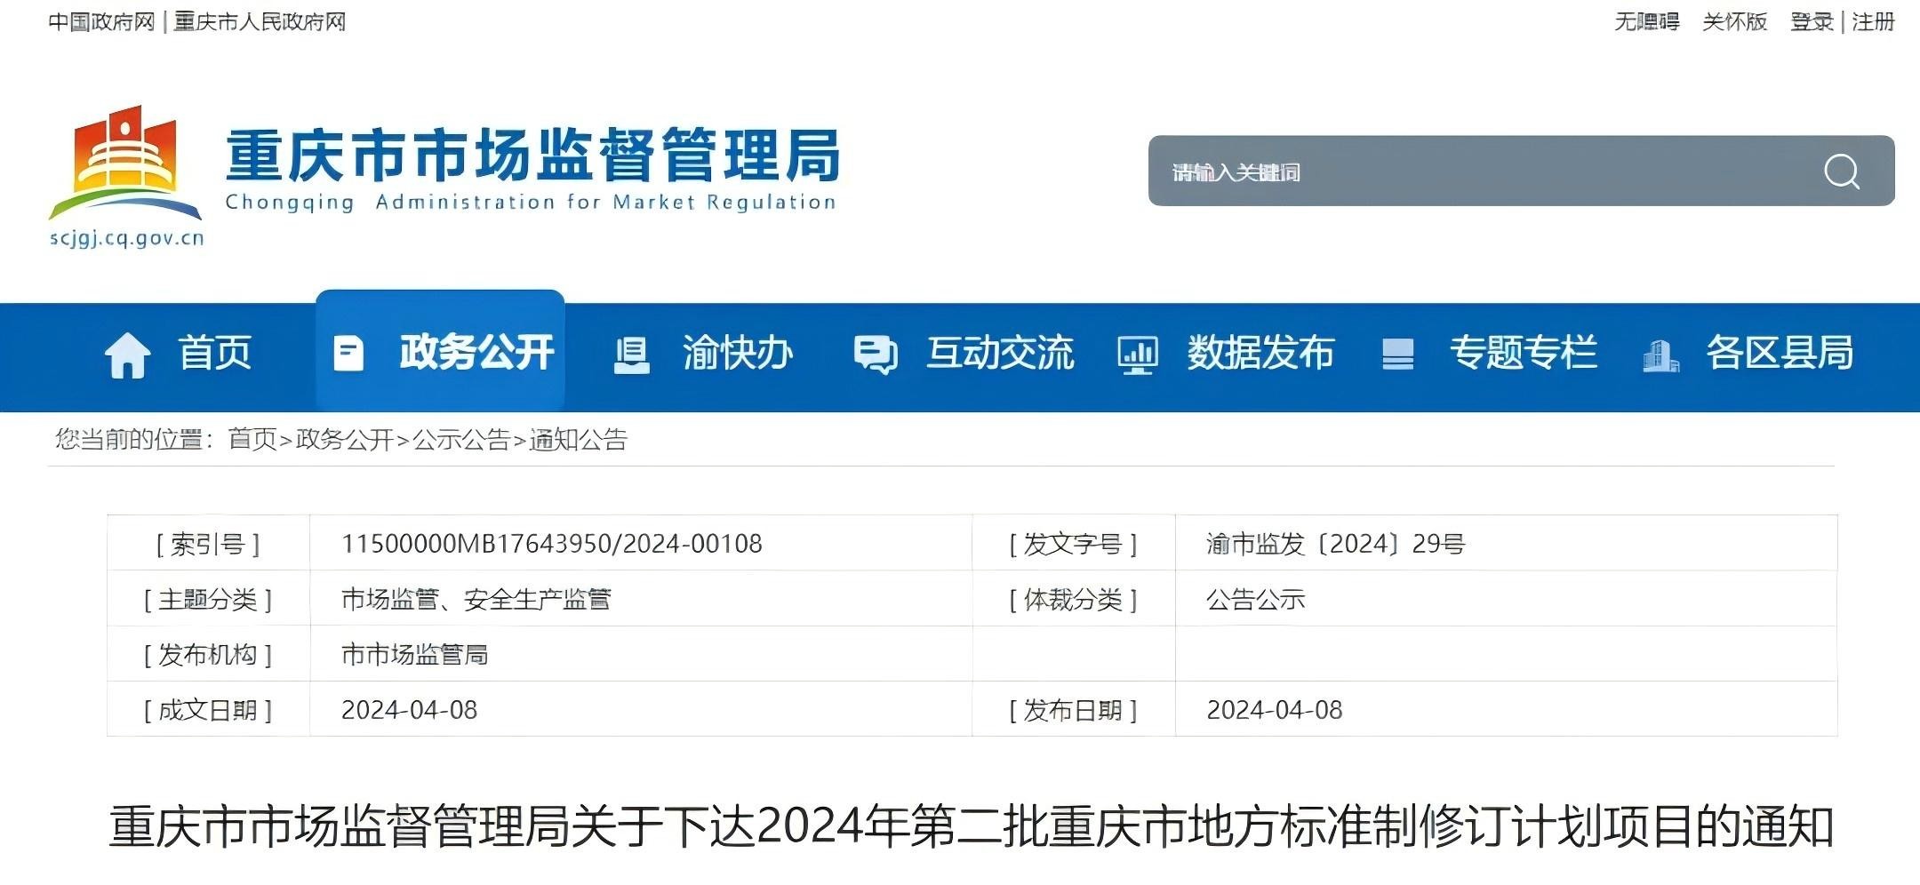Viewport: 1920px width, 885px height.
Task: Click the chat bubble icon beside 互动交流
Action: tap(875, 355)
